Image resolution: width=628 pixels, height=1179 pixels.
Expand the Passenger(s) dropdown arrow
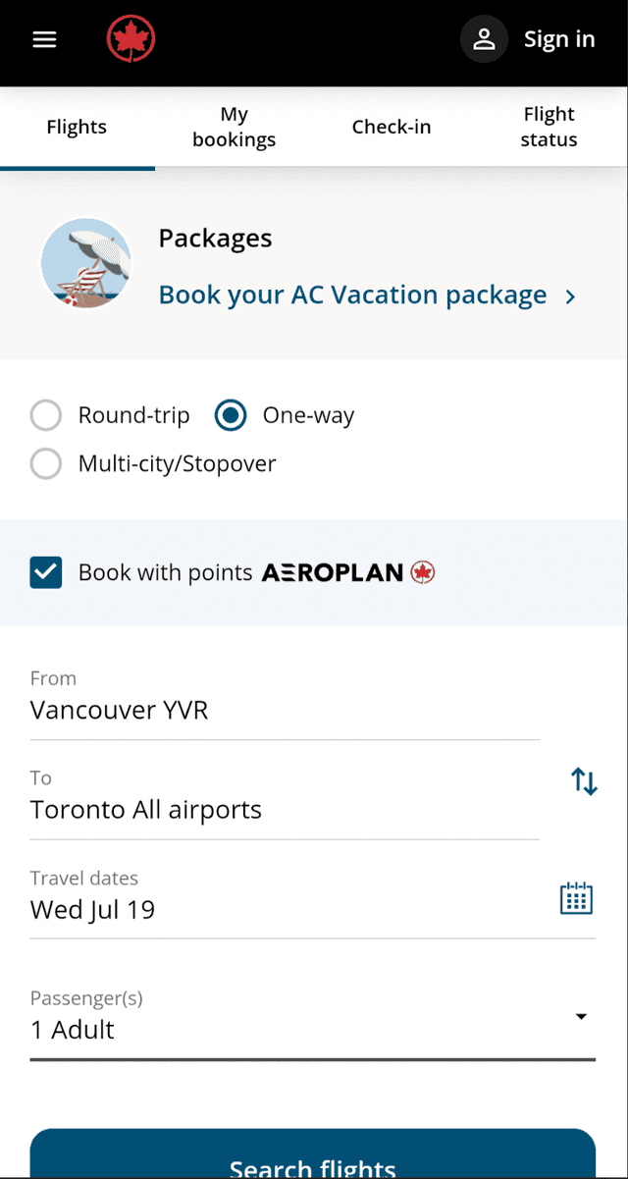pos(581,1016)
